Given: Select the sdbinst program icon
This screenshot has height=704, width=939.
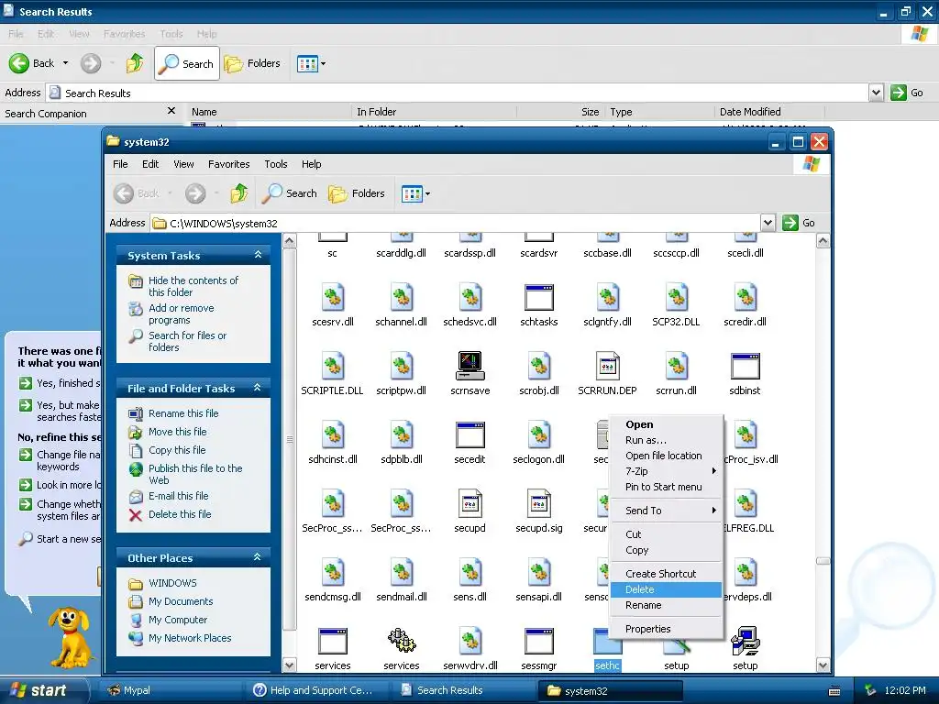Looking at the screenshot, I should (x=745, y=366).
